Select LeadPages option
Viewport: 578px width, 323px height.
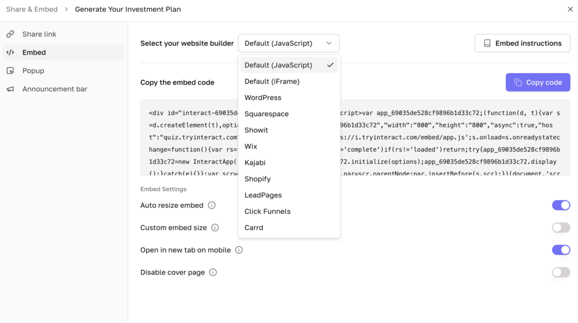pyautogui.click(x=289, y=195)
